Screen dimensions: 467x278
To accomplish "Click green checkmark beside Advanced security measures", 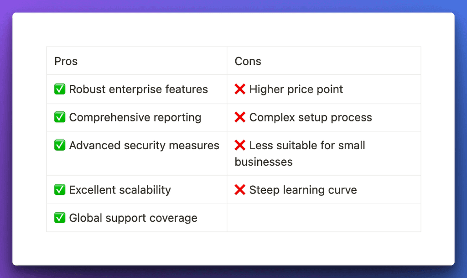I will point(60,145).
